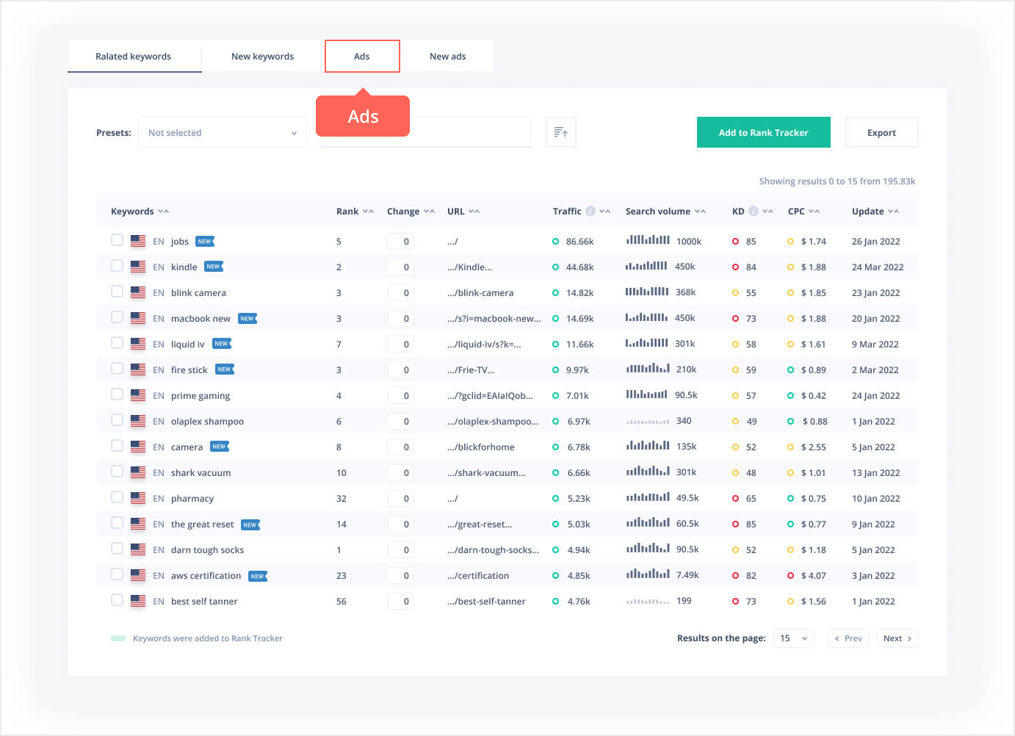Viewport: 1015px width, 736px height.
Task: Click the KD indicator for blink camera
Action: tap(735, 292)
